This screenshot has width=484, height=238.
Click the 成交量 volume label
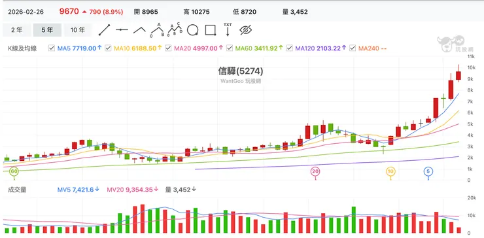[17, 190]
